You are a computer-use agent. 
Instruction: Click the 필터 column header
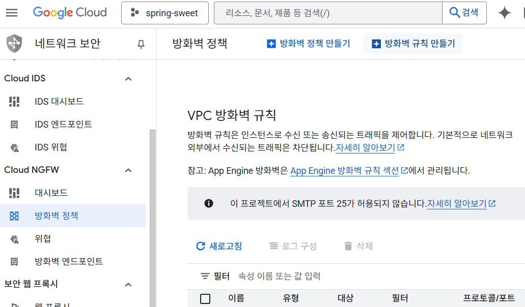tap(400, 298)
